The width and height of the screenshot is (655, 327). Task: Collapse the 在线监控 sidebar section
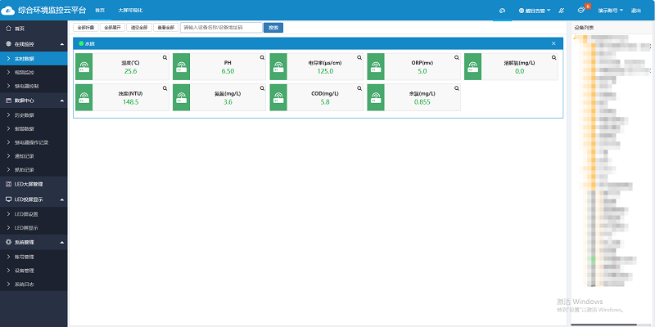coord(63,43)
